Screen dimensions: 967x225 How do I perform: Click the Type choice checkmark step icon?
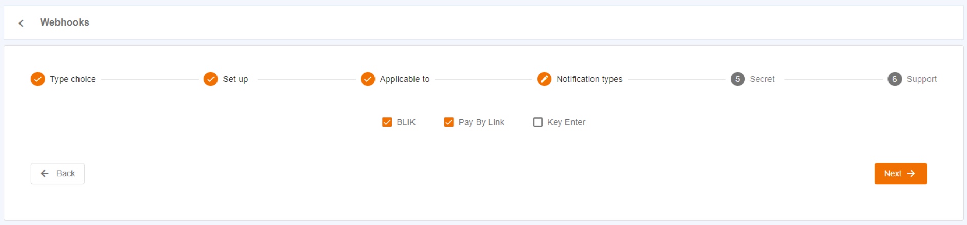[38, 79]
